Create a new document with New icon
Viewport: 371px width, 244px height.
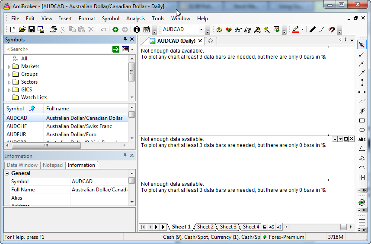pos(13,29)
